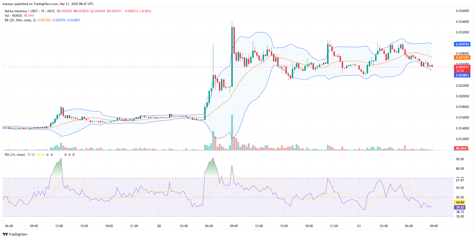This screenshot has height=239, width=476.
Task: Click the BB lower value 0.024851 in legend
Action: (74, 20)
